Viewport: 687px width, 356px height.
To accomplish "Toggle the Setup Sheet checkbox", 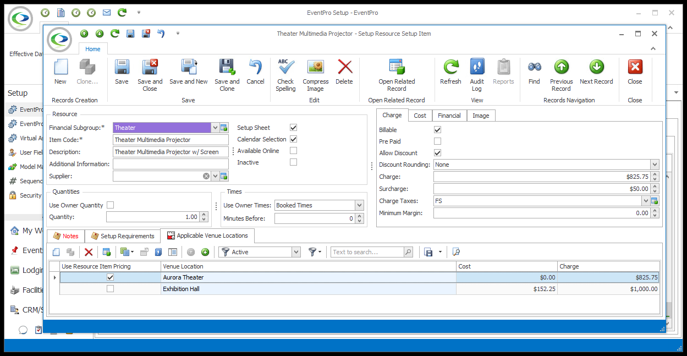I will [x=294, y=128].
